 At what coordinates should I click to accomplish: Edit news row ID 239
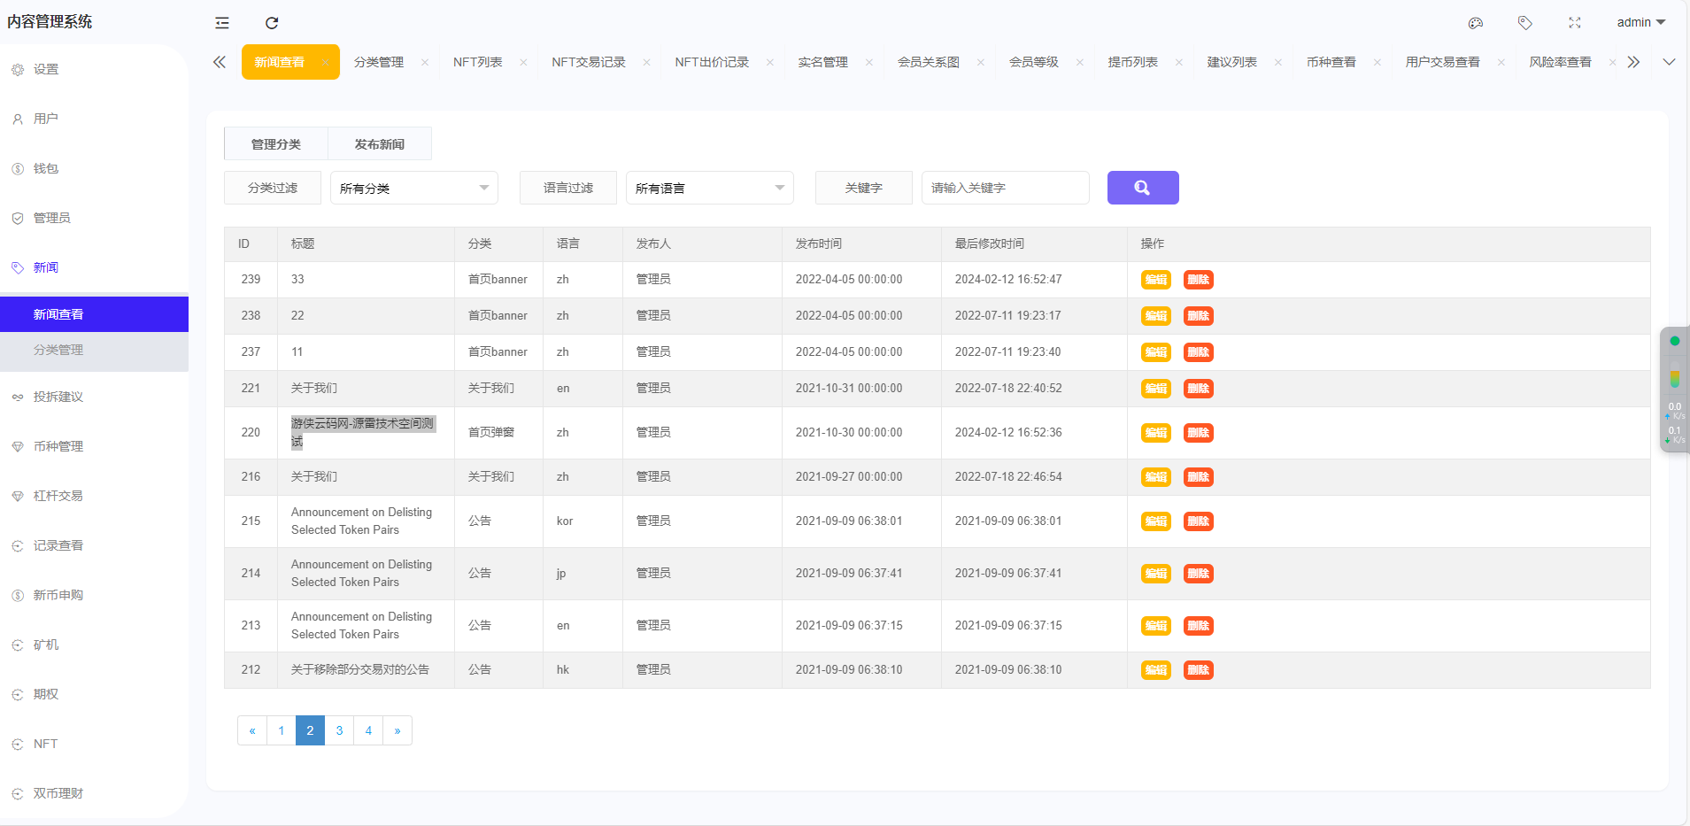click(1155, 280)
